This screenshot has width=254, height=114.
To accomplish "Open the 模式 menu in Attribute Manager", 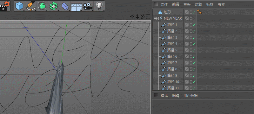I will 164,96.
